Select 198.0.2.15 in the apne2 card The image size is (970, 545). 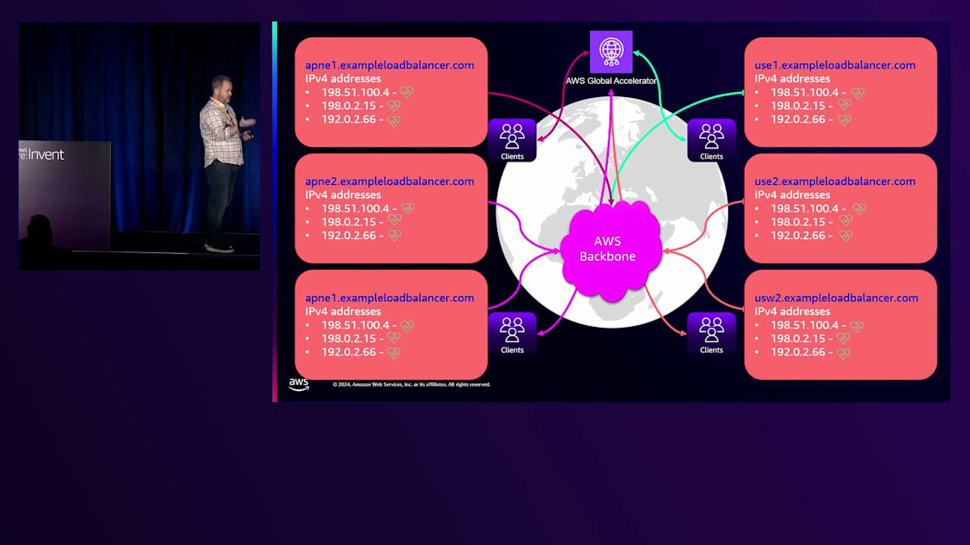(348, 222)
